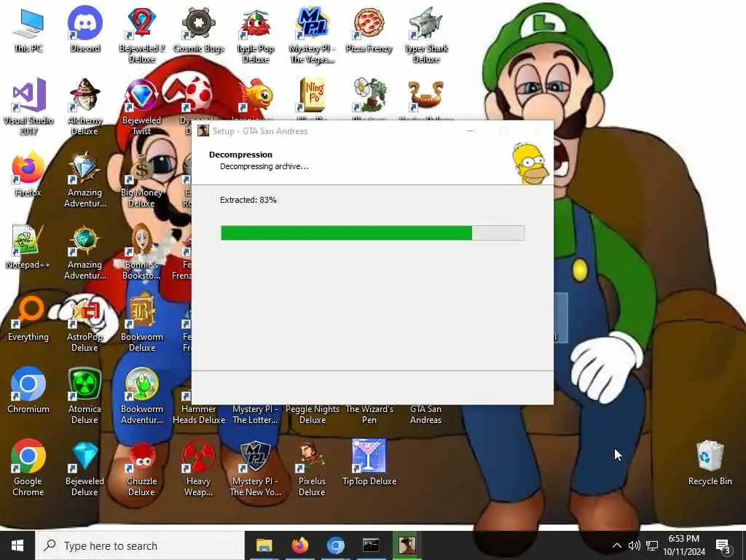Select the Pizza Frenzy desktop icon

[x=369, y=28]
